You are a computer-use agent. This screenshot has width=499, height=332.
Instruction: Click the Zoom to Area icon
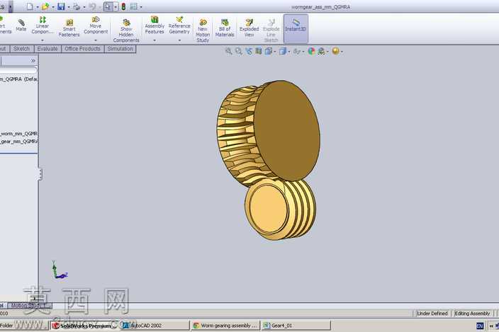point(238,51)
